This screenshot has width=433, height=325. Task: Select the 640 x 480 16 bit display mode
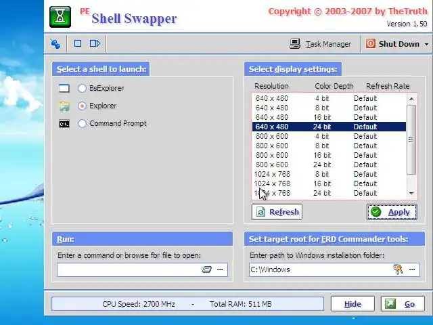(329, 117)
